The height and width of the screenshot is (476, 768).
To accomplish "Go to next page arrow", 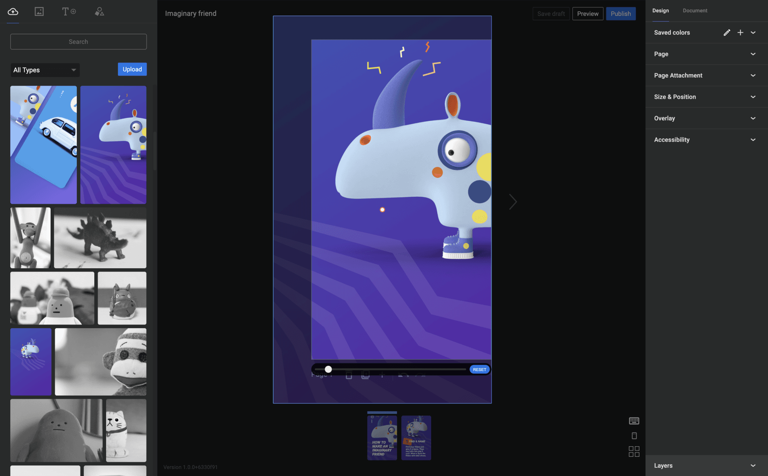I will click(513, 202).
